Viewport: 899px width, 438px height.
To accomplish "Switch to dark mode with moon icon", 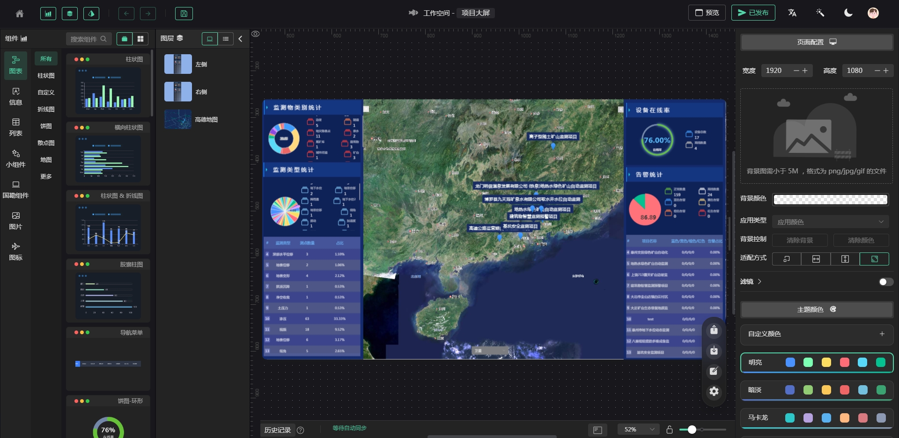I will point(848,13).
